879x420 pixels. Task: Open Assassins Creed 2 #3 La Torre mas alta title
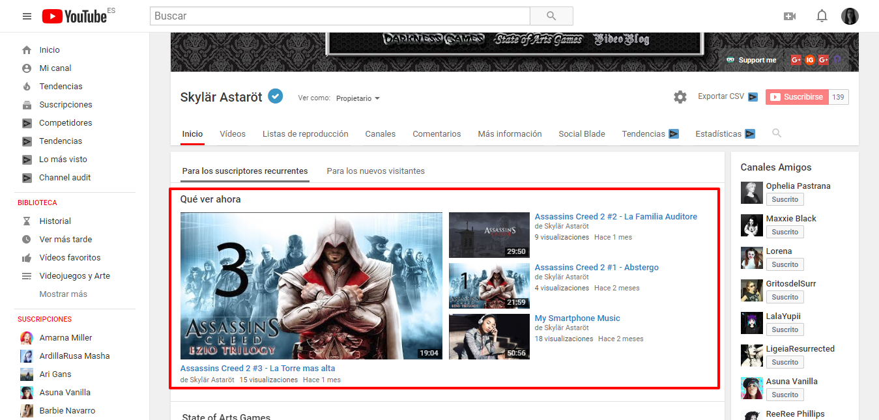click(x=258, y=369)
